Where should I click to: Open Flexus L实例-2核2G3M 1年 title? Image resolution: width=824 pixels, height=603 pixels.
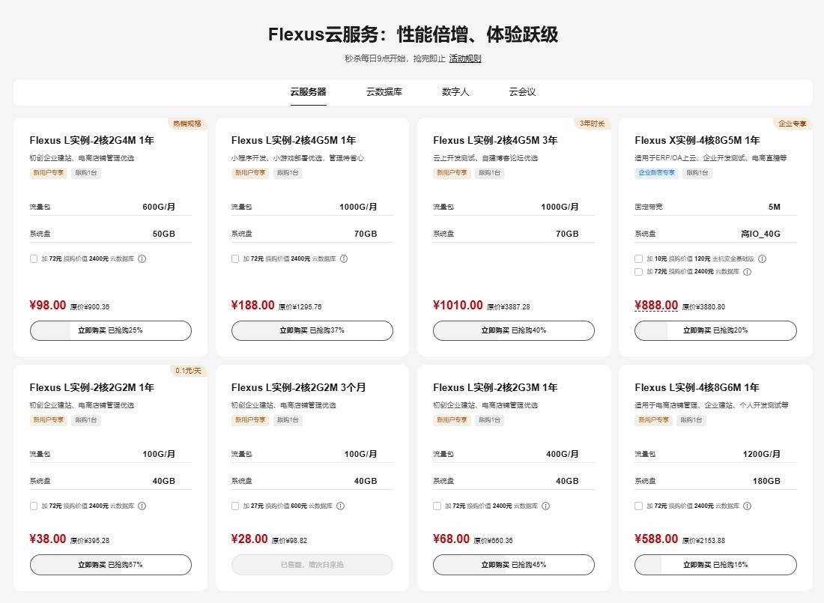tap(495, 387)
